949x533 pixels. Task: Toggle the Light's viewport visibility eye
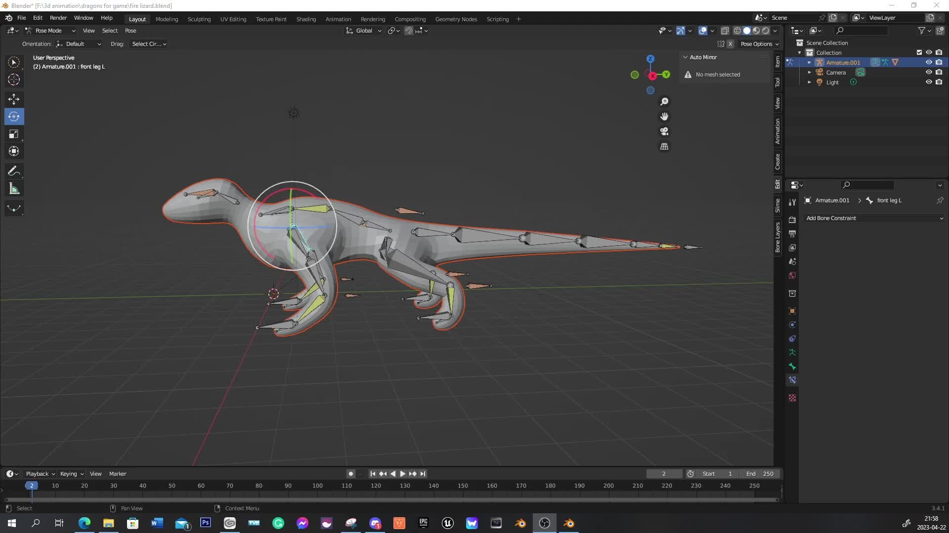[929, 82]
